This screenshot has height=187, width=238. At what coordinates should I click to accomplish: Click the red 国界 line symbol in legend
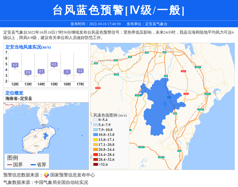(10, 165)
